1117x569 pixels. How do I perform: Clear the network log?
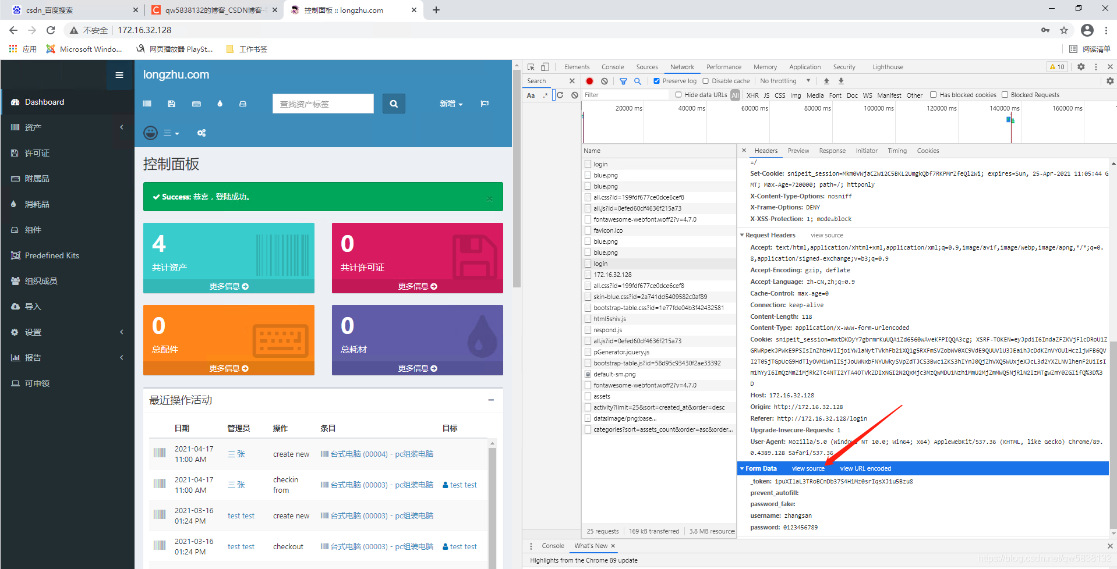(x=605, y=81)
